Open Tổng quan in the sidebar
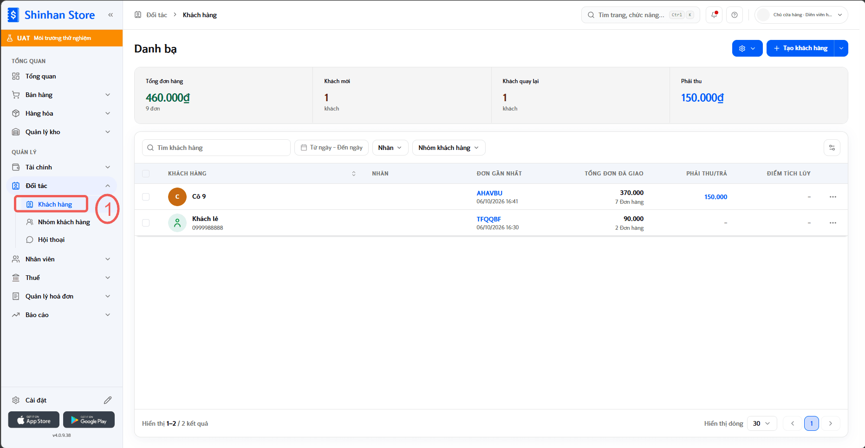Viewport: 865px width, 448px height. pyautogui.click(x=62, y=76)
